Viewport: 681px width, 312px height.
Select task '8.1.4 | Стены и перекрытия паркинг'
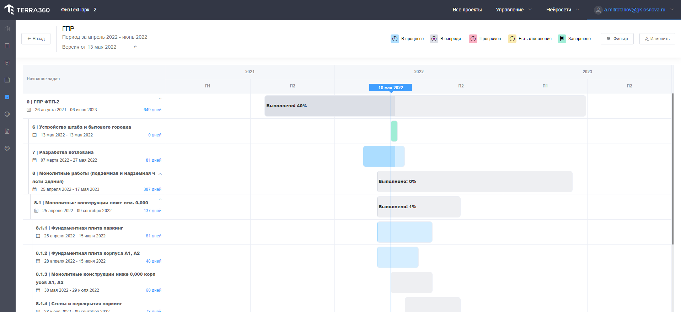click(x=79, y=304)
